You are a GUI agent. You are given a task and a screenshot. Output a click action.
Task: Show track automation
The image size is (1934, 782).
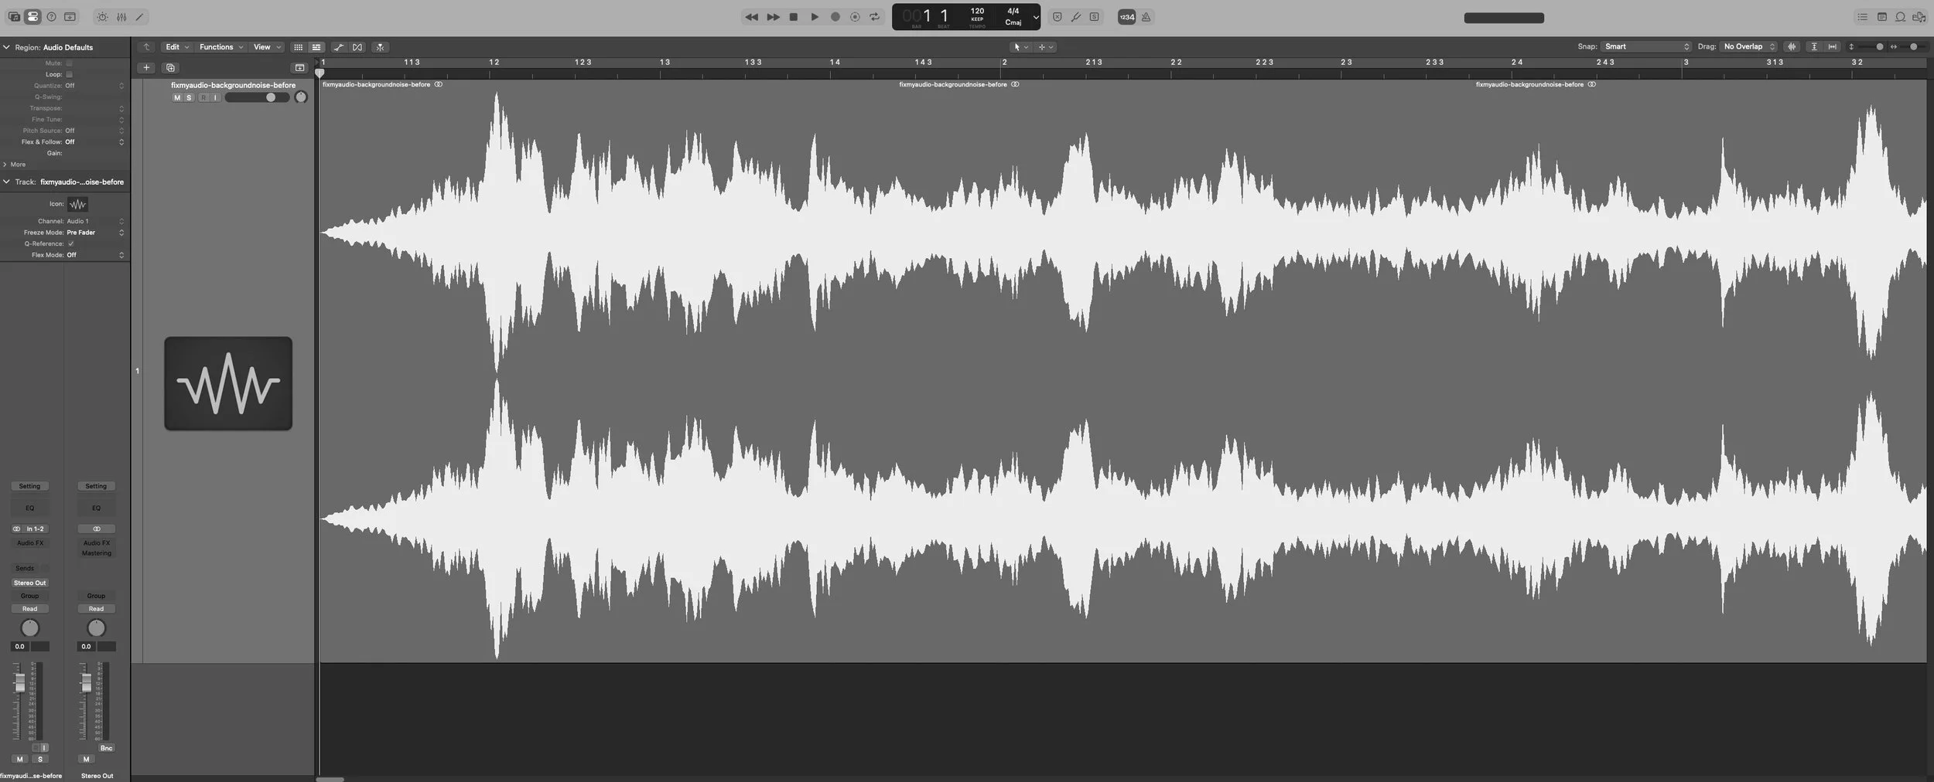pyautogui.click(x=339, y=47)
